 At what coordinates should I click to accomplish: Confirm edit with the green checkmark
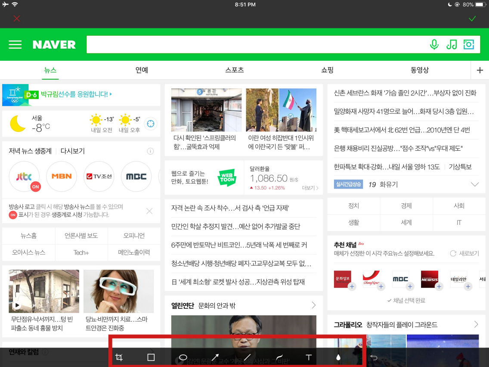(472, 19)
